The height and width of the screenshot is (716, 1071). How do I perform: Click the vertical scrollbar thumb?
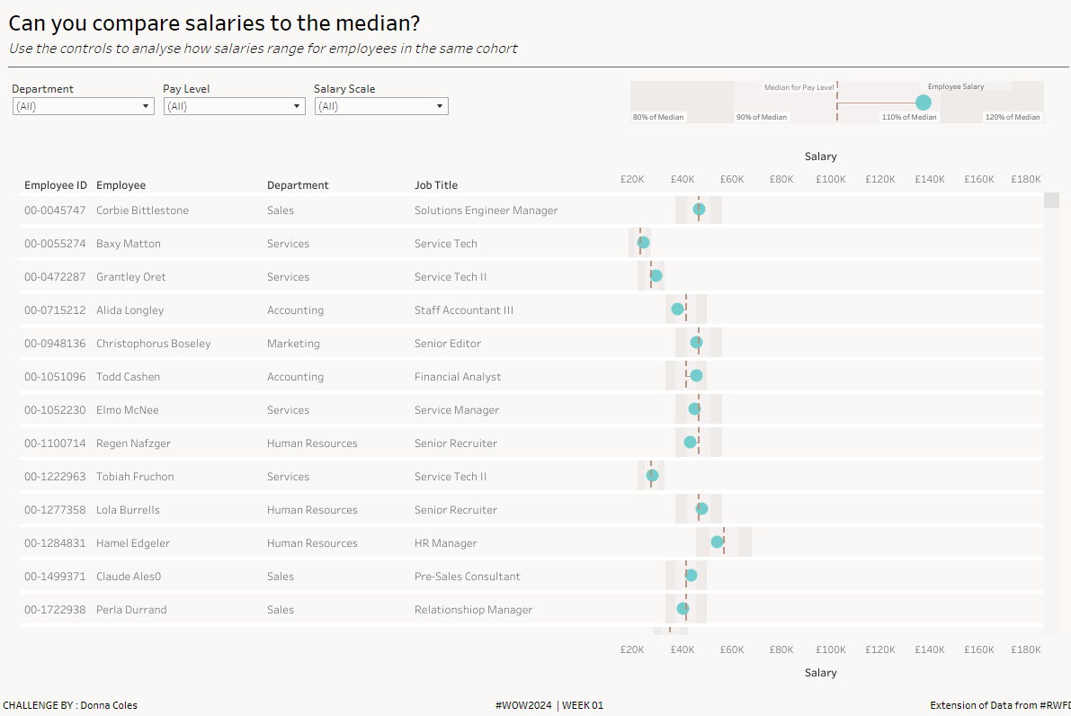pyautogui.click(x=1051, y=200)
